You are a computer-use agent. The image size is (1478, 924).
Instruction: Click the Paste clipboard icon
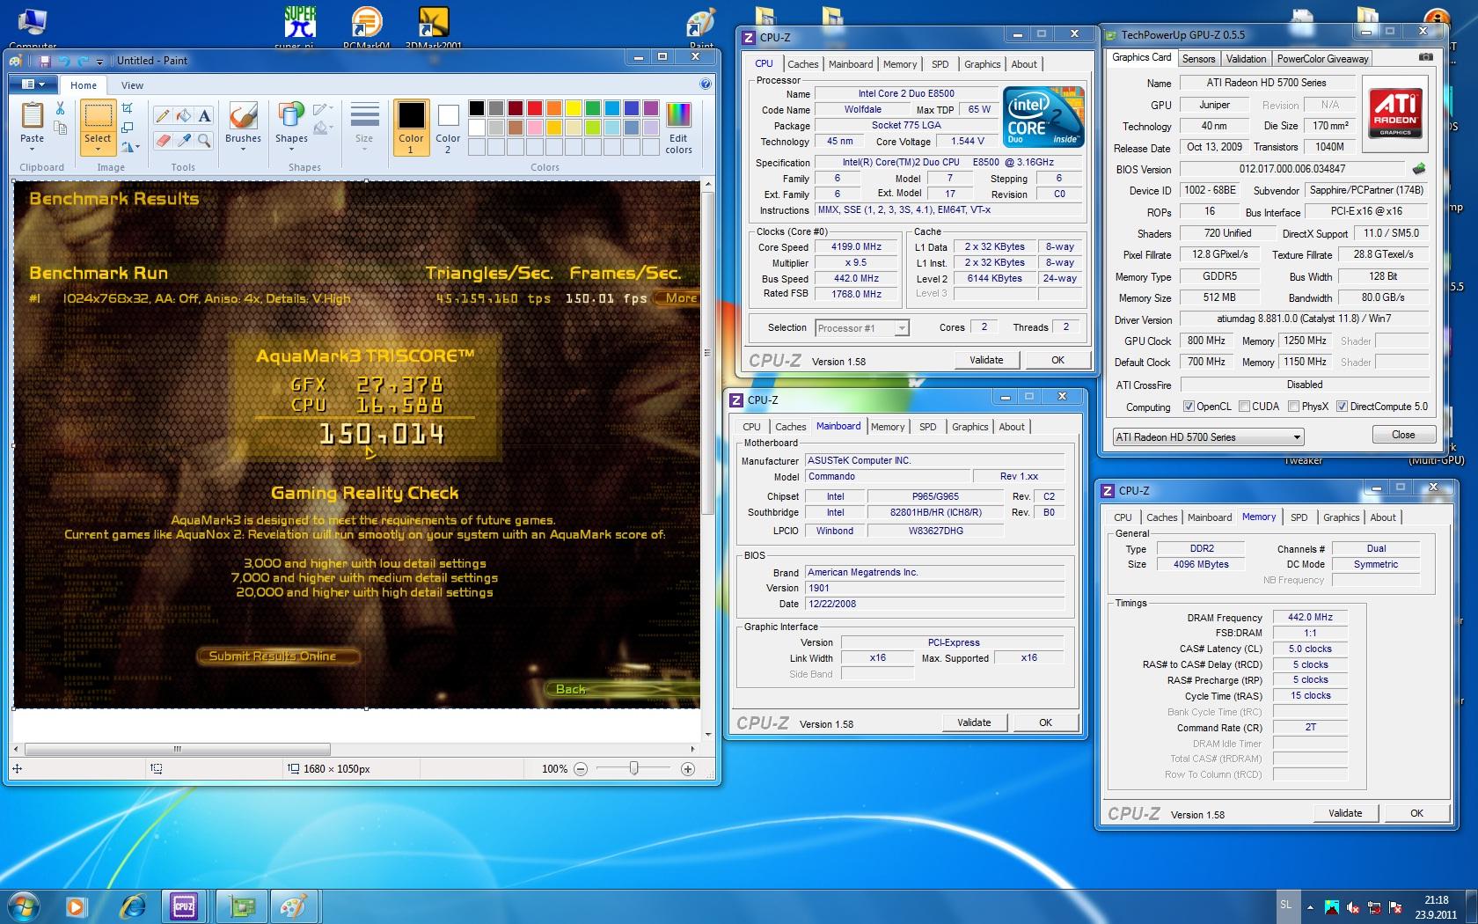[x=32, y=115]
